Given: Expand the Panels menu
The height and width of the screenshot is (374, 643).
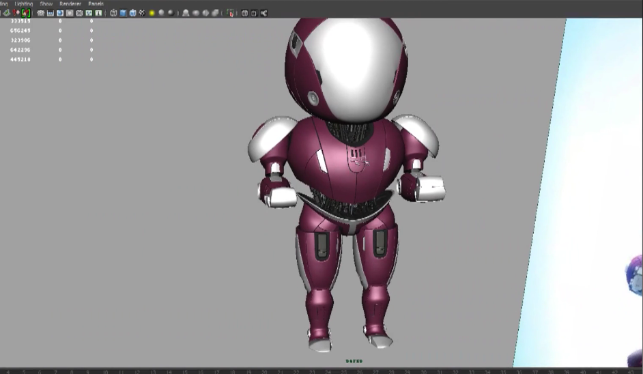Looking at the screenshot, I should (96, 3).
